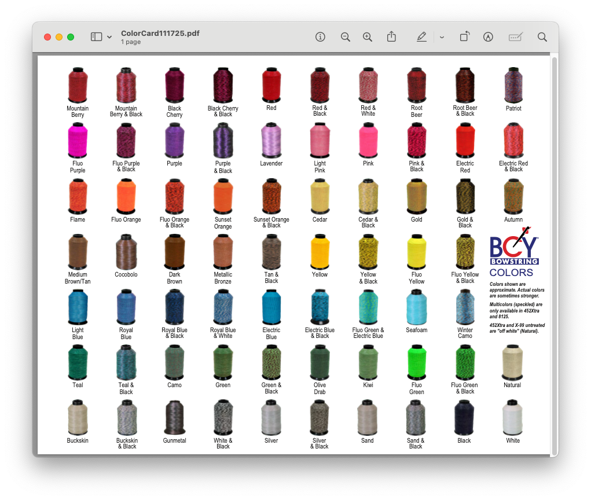The width and height of the screenshot is (591, 500).
Task: Select the Fluo Purple spool
Action: coord(78,140)
